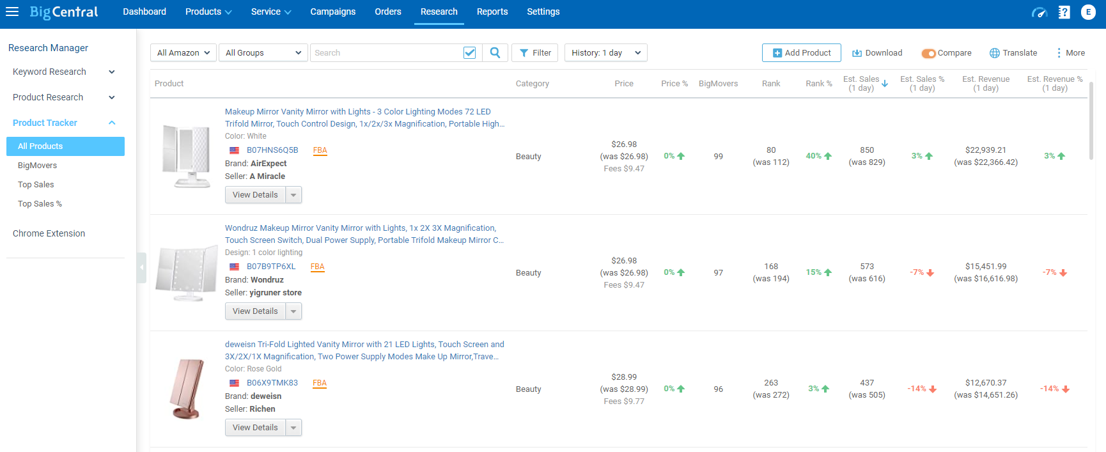Viewport: 1106px width, 452px height.
Task: Toggle the search box checkbox
Action: (x=469, y=52)
